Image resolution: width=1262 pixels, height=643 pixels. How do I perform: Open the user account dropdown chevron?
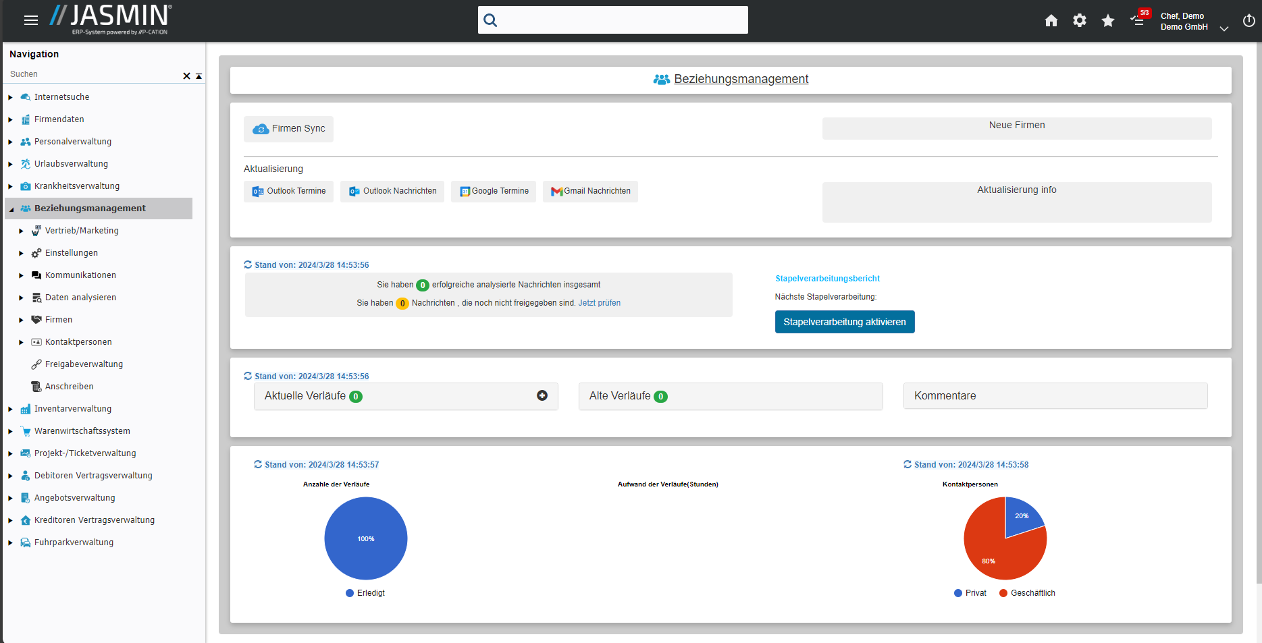pyautogui.click(x=1224, y=28)
